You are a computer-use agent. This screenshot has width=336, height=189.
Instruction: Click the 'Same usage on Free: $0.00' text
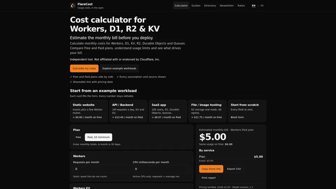click(216, 144)
